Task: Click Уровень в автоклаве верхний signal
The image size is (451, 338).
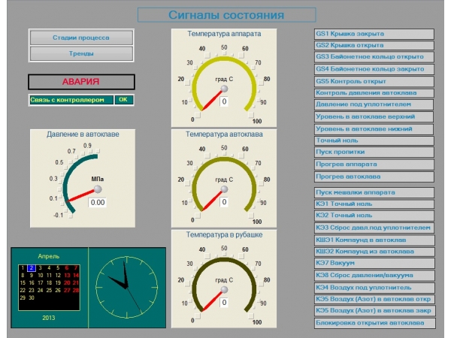Action: (x=374, y=116)
